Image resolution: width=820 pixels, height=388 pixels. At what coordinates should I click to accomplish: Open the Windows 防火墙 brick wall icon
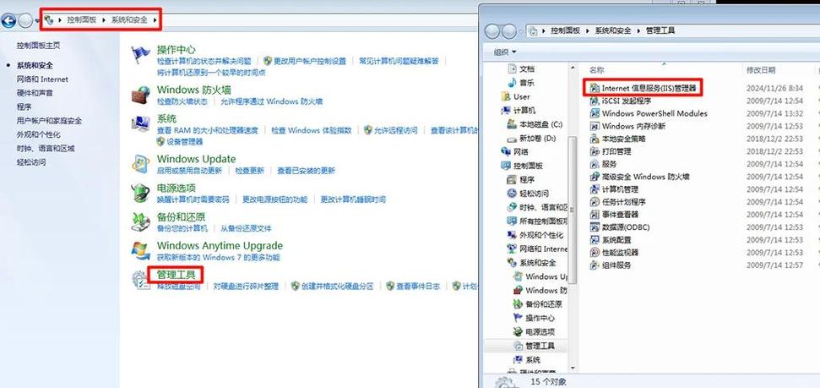pos(140,94)
